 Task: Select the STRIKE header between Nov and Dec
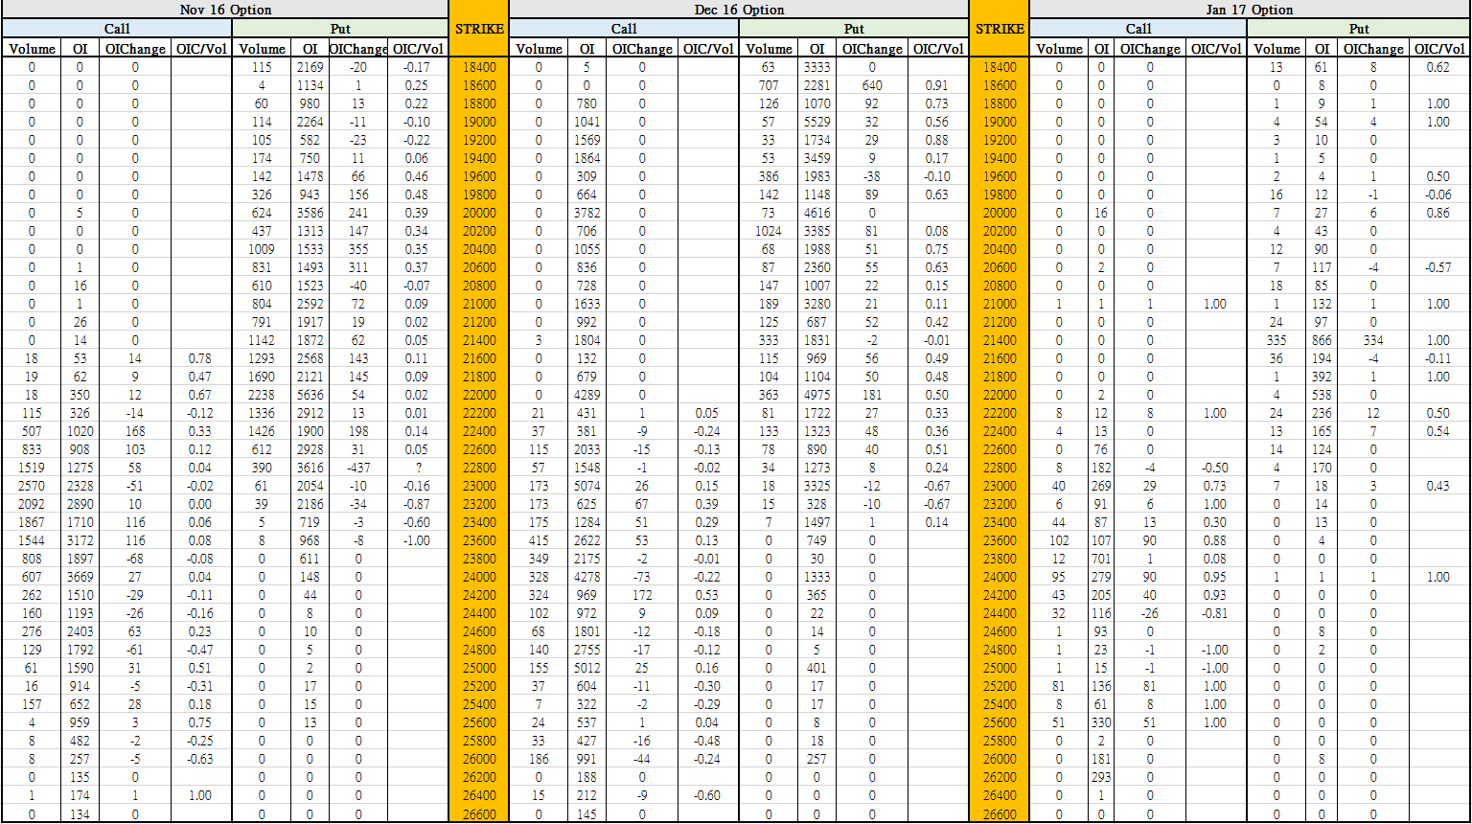pos(478,29)
